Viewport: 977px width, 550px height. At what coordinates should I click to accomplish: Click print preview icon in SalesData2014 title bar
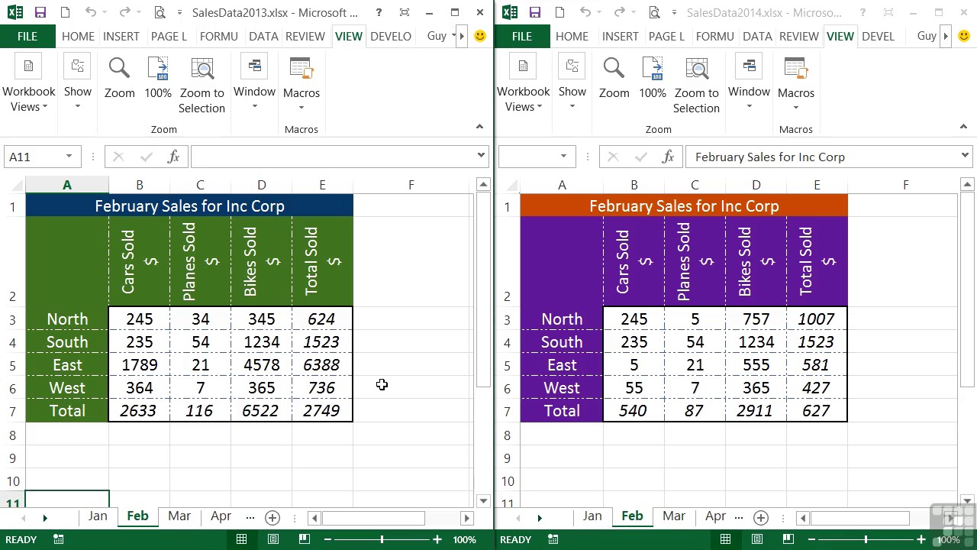coord(654,12)
